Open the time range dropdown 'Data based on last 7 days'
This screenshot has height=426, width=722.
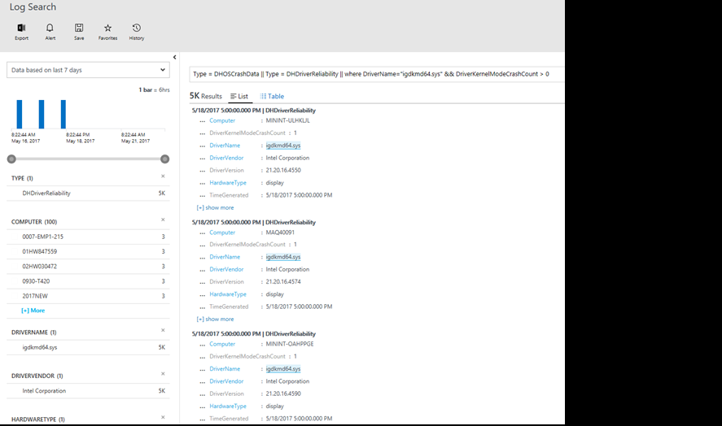click(88, 70)
